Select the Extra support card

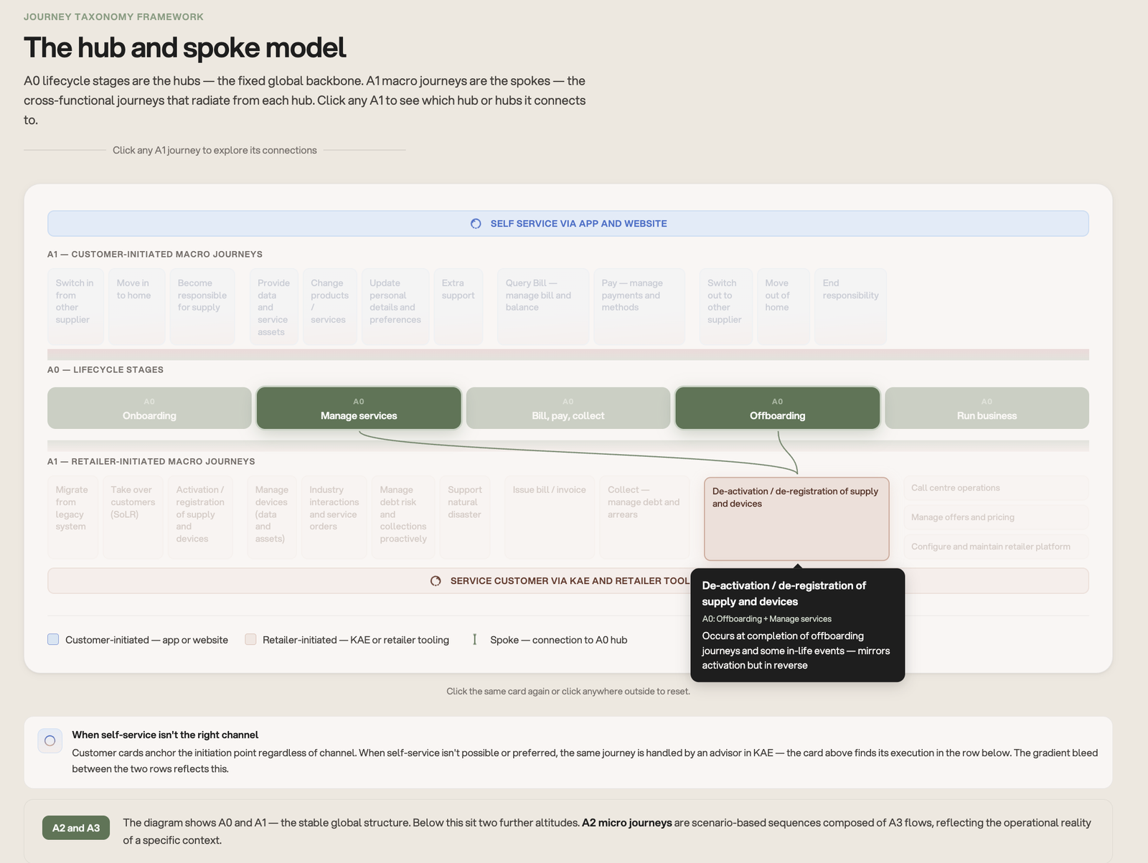pyautogui.click(x=458, y=307)
